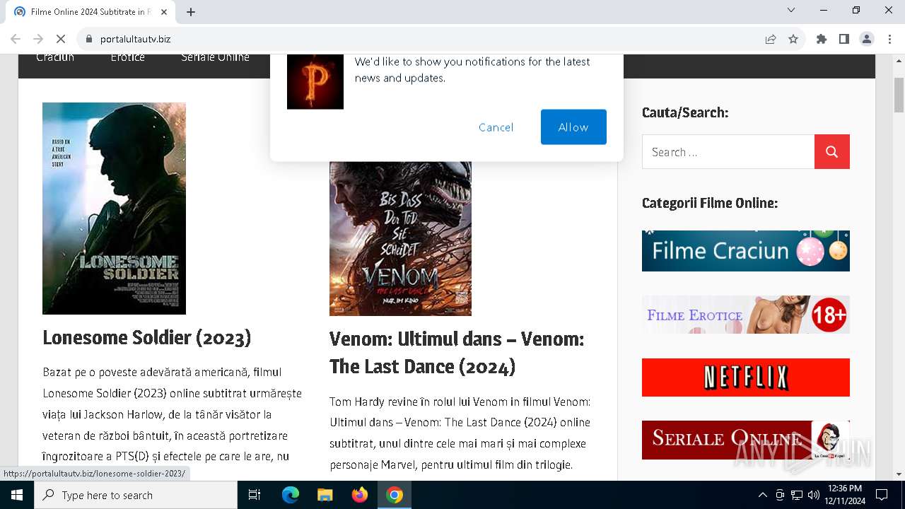Show hidden system tray icons
This screenshot has height=509, width=905.
(x=762, y=495)
